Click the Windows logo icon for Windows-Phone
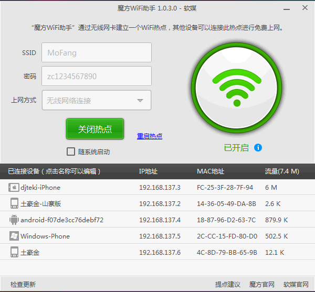315x292 pixels. tap(14, 236)
